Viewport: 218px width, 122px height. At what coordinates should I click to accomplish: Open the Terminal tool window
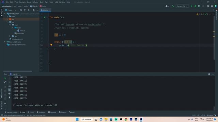(52, 112)
